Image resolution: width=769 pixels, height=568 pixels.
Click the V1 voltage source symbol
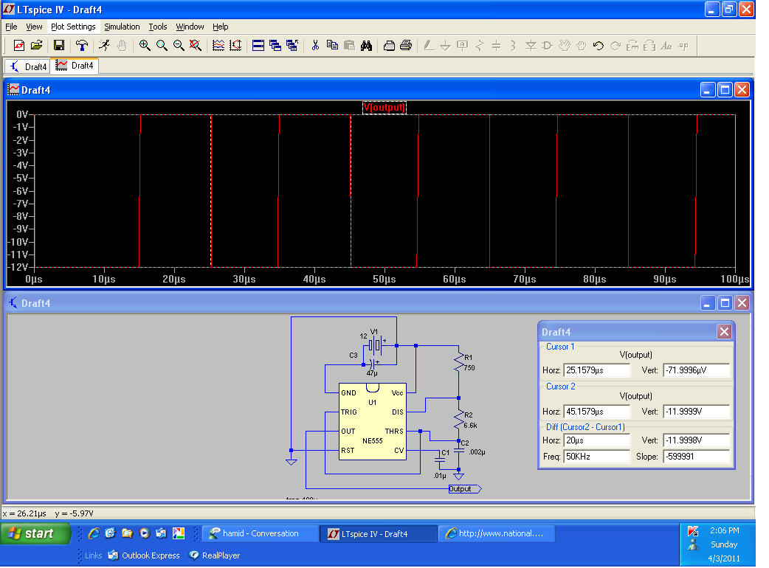coord(376,345)
